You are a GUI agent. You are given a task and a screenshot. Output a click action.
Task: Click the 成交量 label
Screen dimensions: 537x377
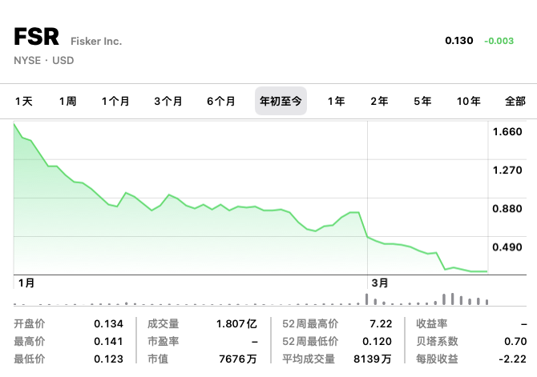164,323
